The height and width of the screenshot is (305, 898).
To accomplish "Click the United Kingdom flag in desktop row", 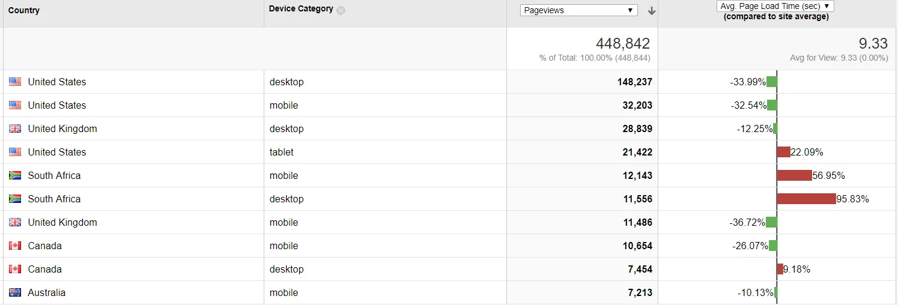I will pyautogui.click(x=15, y=128).
